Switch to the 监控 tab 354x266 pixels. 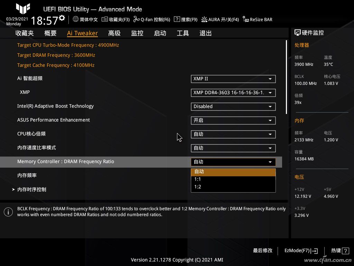tap(137, 33)
